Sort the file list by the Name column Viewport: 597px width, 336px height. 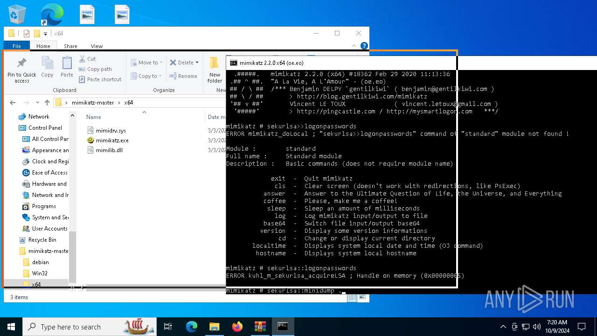[x=94, y=117]
